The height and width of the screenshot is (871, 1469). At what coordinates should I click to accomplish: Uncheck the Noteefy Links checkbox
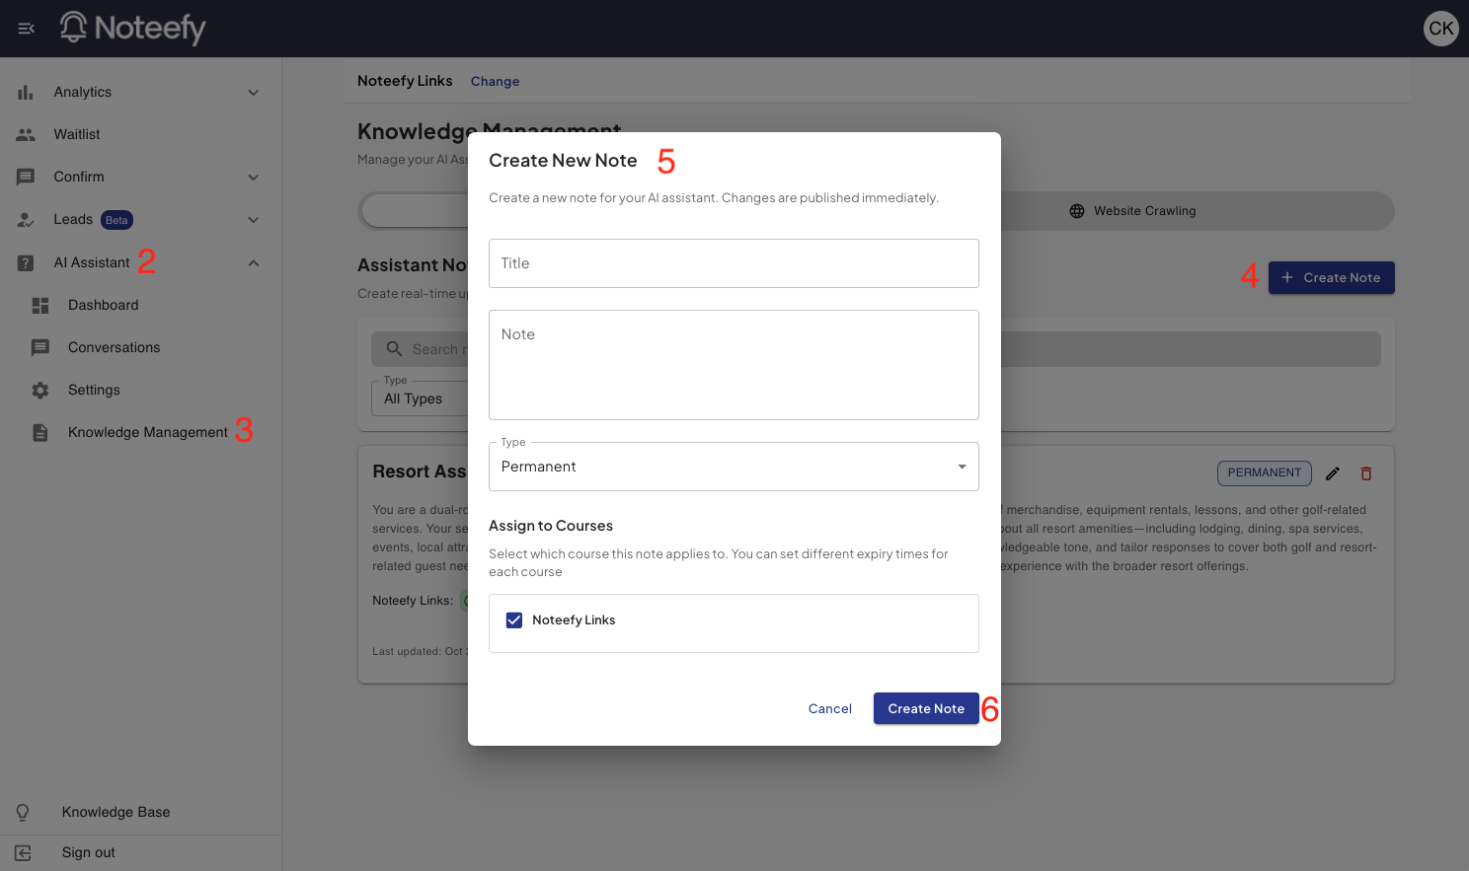click(514, 620)
